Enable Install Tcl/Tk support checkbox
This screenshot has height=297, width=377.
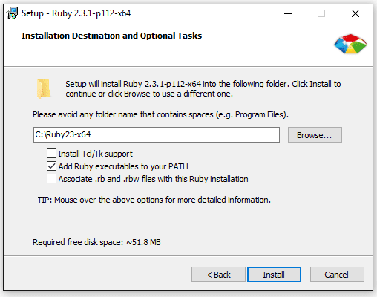(51, 154)
